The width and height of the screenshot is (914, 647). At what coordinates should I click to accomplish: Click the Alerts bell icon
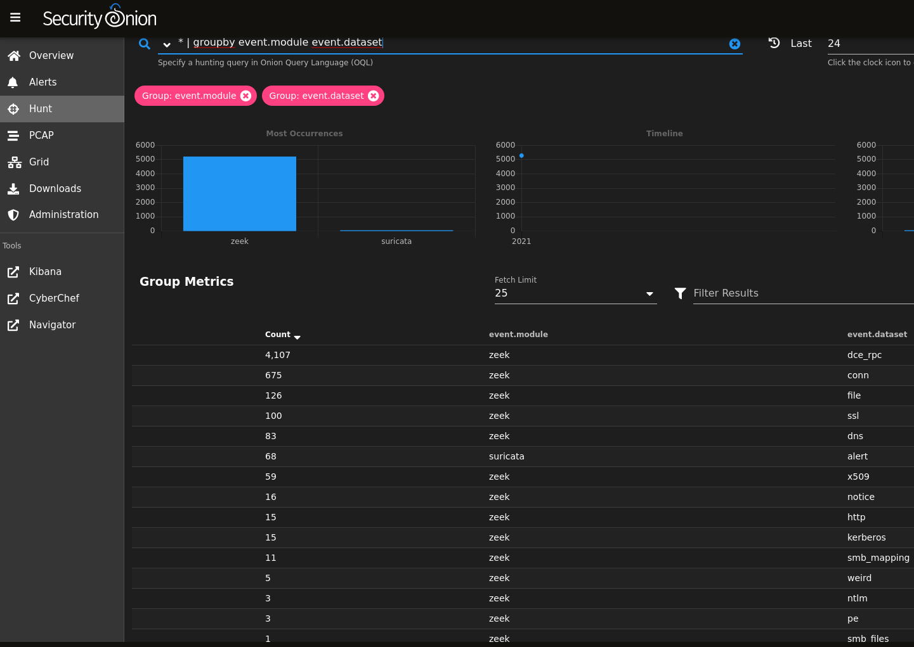tap(13, 82)
